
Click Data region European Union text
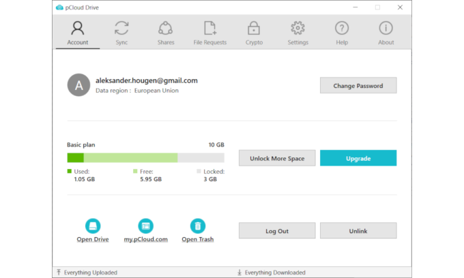pos(137,91)
